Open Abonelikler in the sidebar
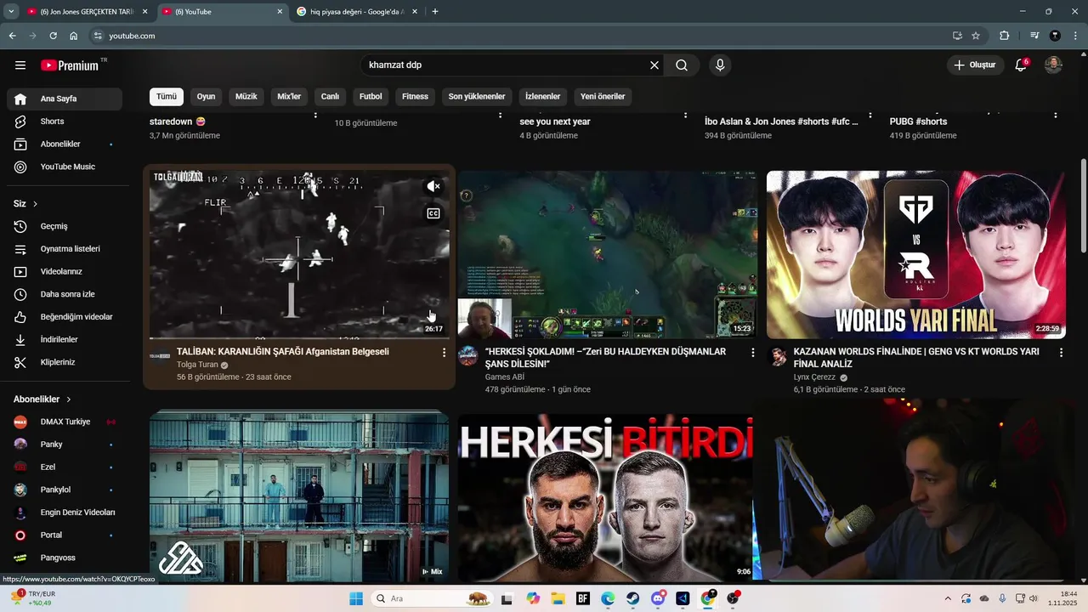Viewport: 1088px width, 612px height. (x=65, y=144)
